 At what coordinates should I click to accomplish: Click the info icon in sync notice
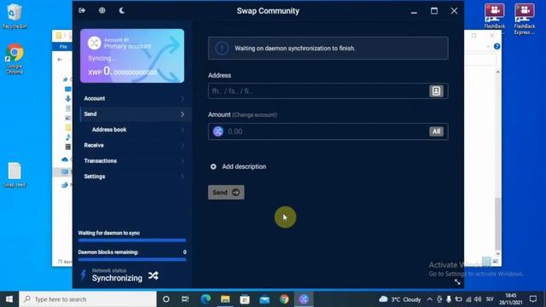coord(222,48)
